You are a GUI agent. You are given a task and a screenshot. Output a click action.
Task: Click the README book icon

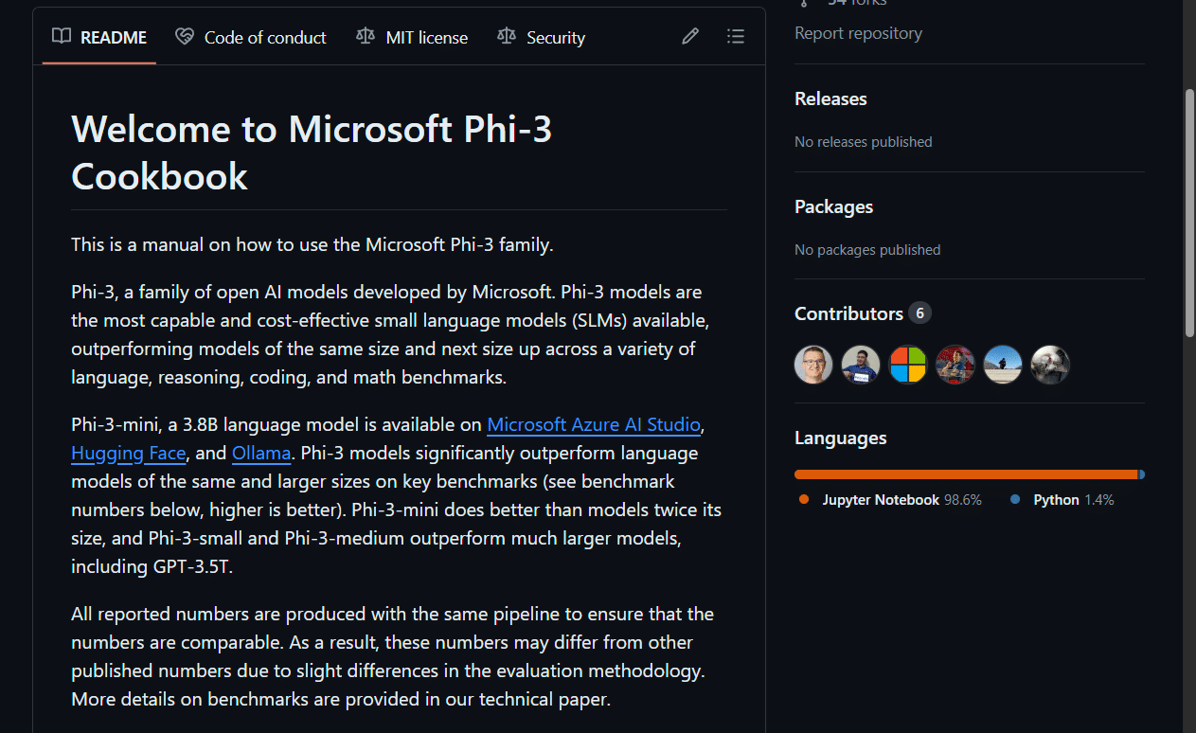[x=61, y=37]
